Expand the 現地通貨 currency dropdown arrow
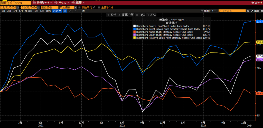This screenshot has width=263, height=128. (x=76, y=7)
